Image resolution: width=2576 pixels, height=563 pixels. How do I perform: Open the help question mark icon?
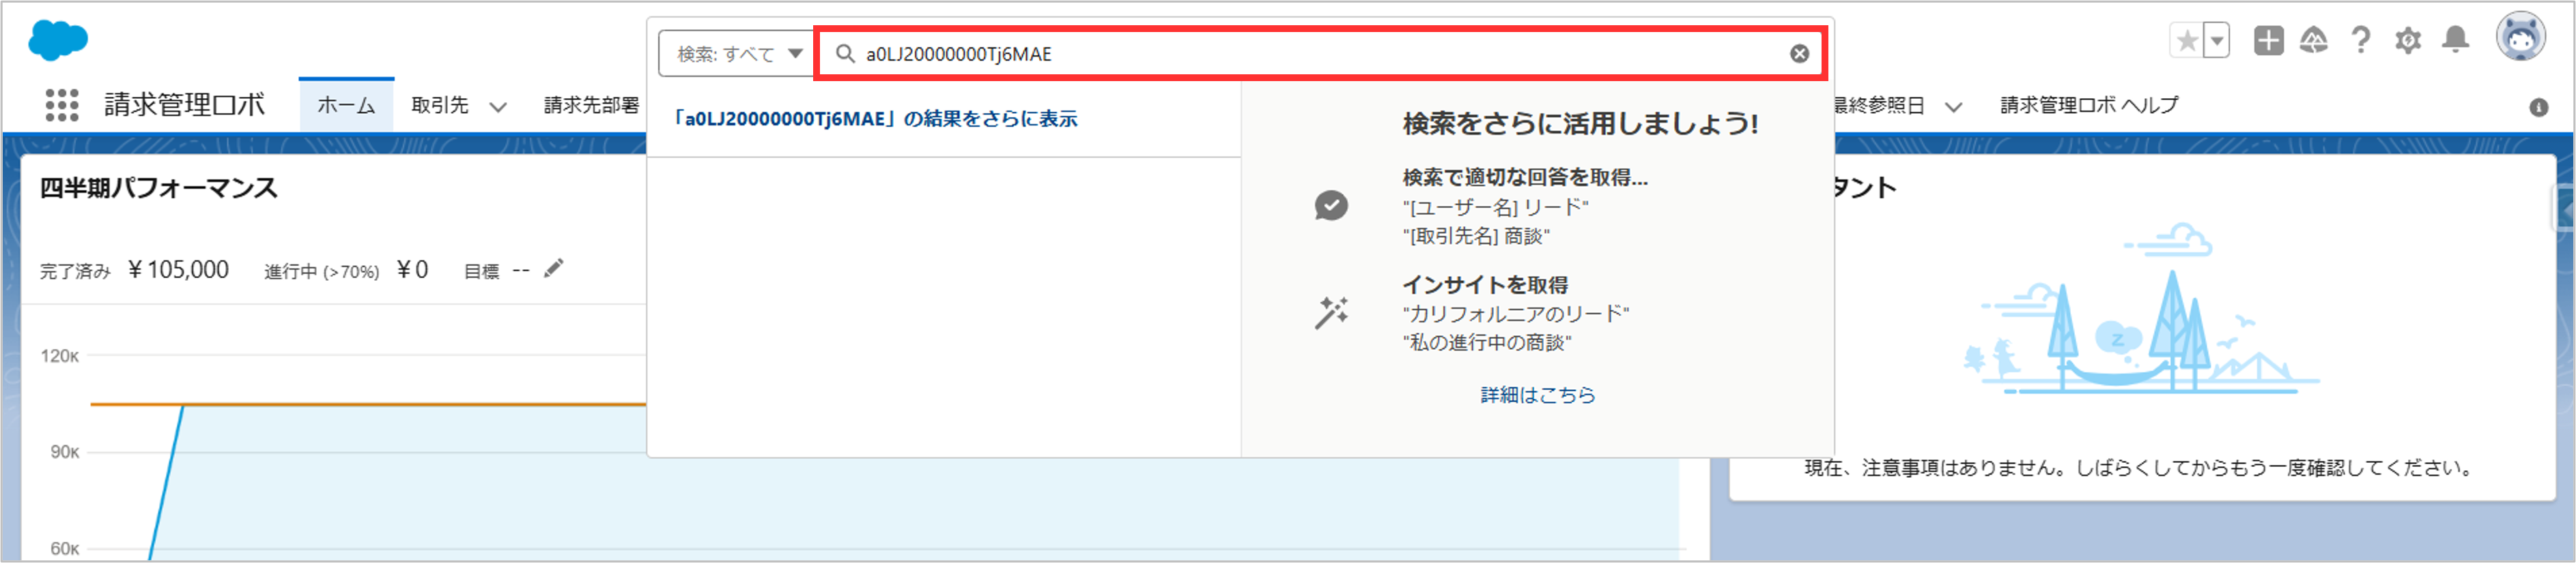2361,41
